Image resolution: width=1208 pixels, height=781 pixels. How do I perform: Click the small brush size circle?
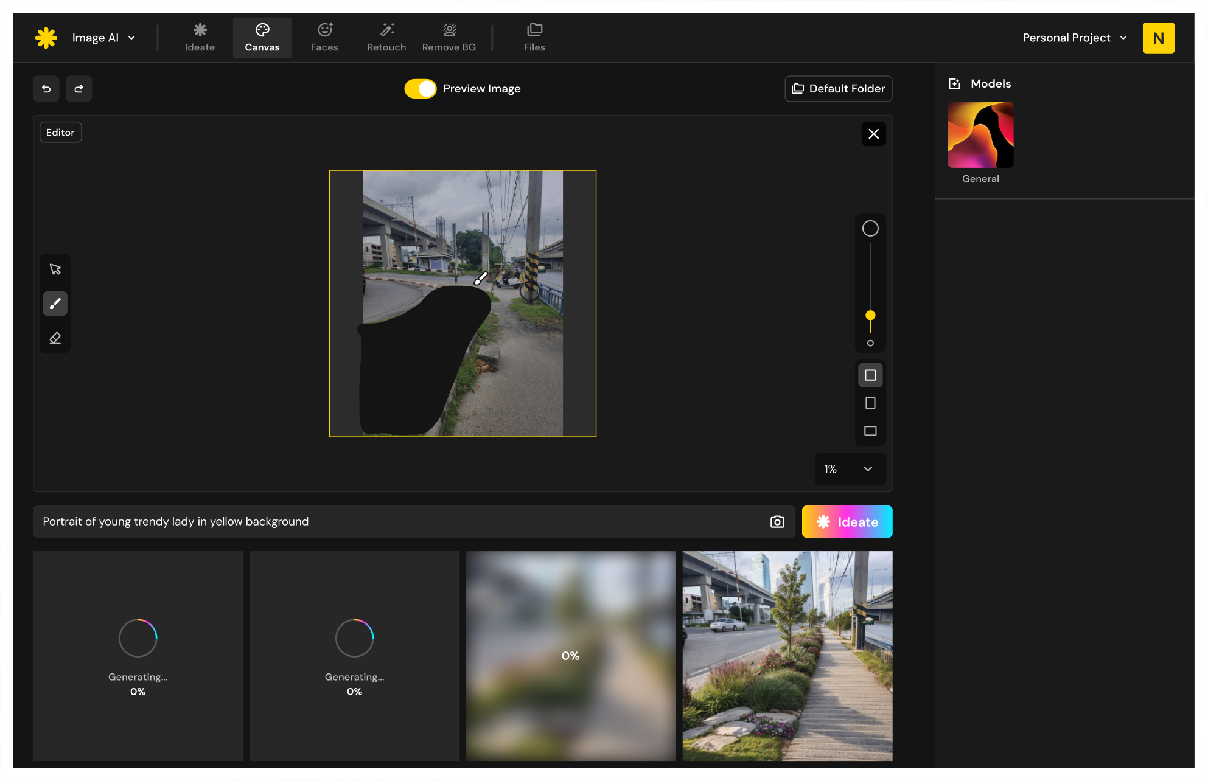click(x=870, y=343)
